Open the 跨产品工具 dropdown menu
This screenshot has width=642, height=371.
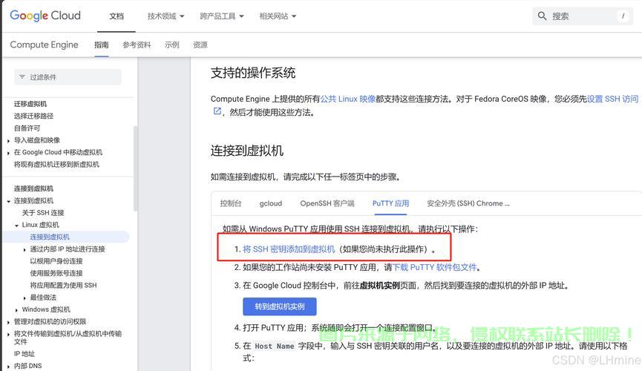tap(221, 16)
